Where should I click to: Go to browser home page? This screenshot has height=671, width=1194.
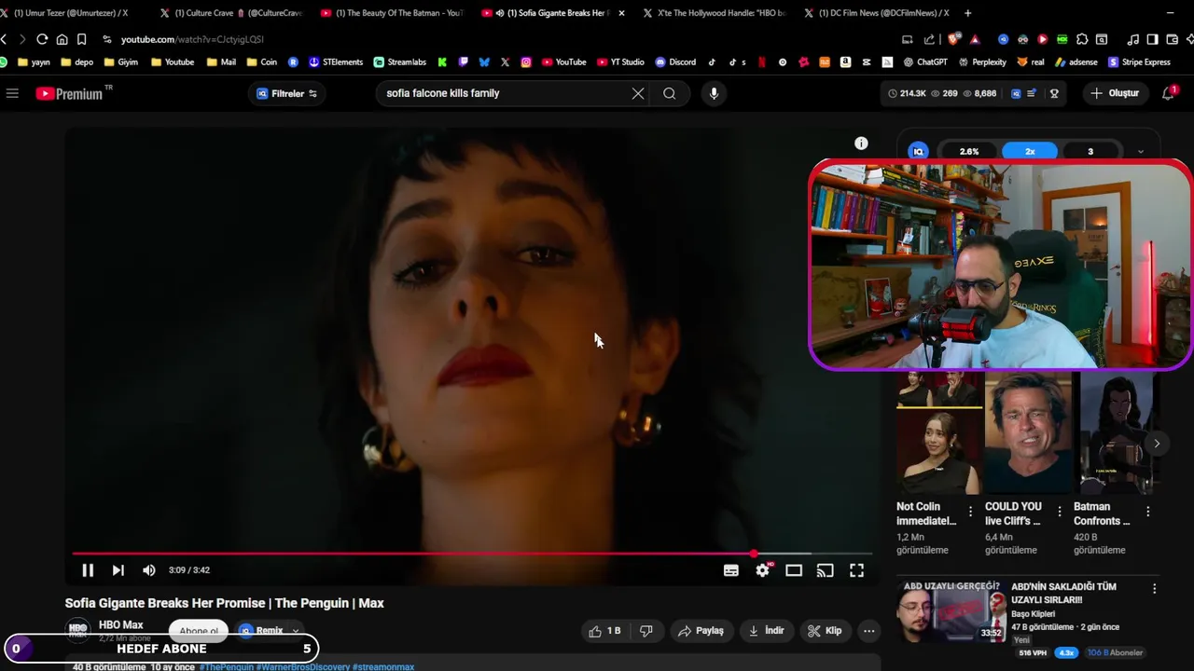(62, 39)
